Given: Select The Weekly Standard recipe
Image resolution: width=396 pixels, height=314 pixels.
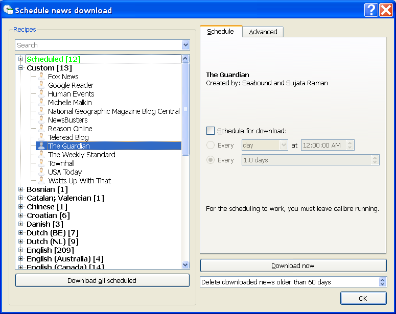Looking at the screenshot, I should pyautogui.click(x=82, y=155).
